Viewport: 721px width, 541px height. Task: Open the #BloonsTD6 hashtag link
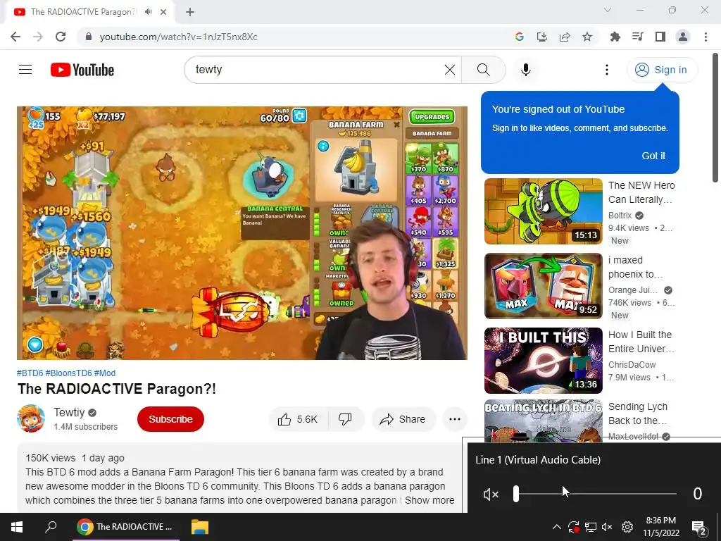click(x=68, y=373)
